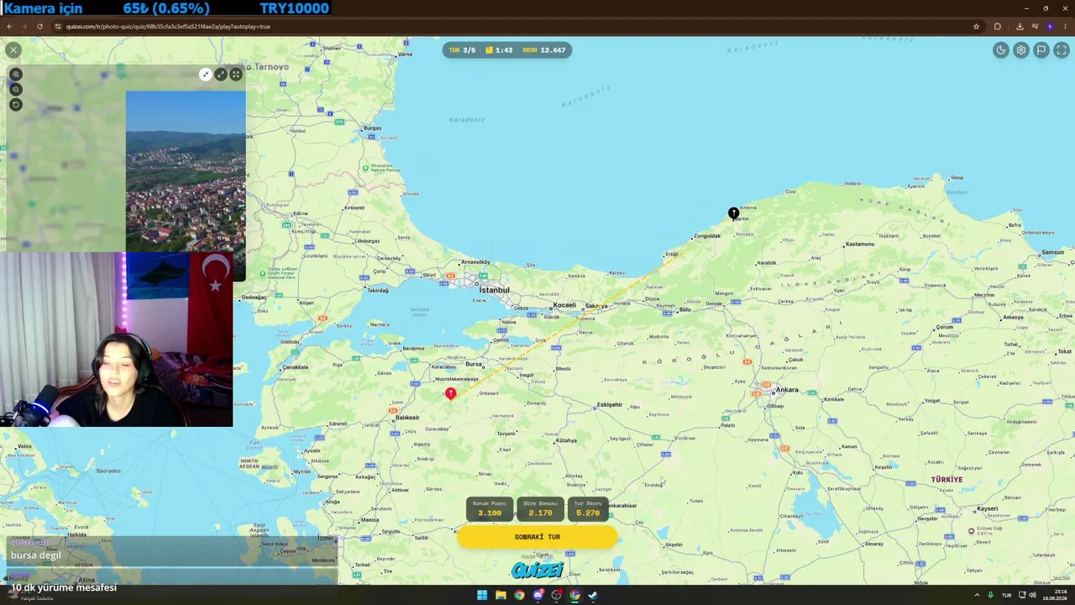Show hidden system tray icons
The height and width of the screenshot is (605, 1075).
coord(977,595)
